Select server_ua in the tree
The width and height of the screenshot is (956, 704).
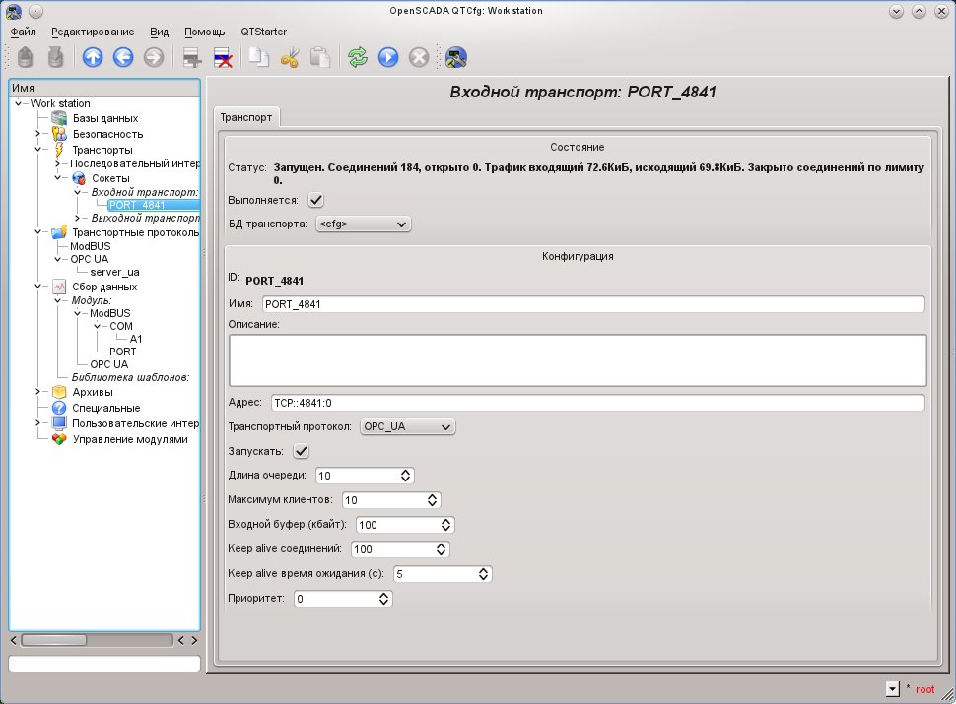point(117,271)
